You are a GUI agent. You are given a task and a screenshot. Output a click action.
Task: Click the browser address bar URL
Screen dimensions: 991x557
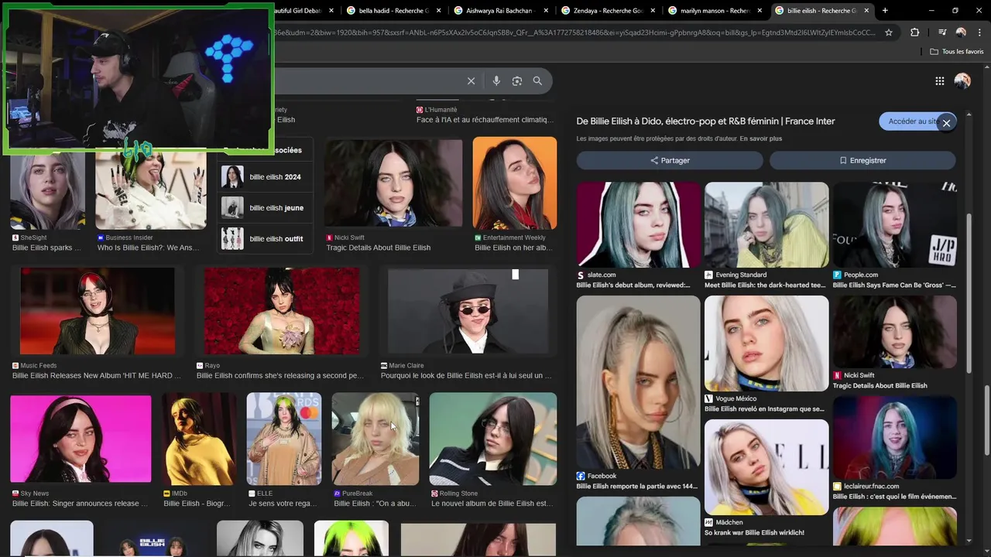pos(575,32)
